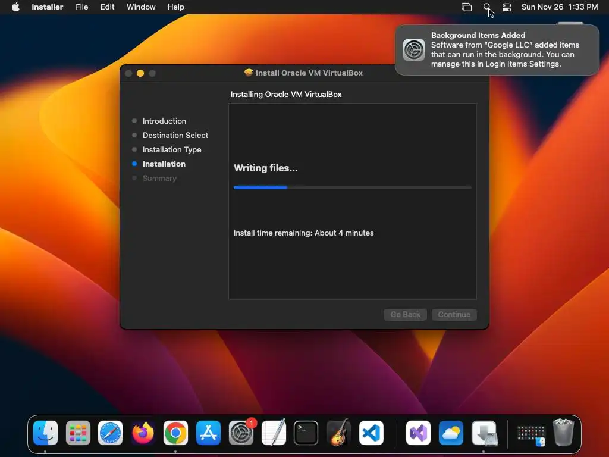Open the cloud app in the Dock
The height and width of the screenshot is (457, 609).
451,433
